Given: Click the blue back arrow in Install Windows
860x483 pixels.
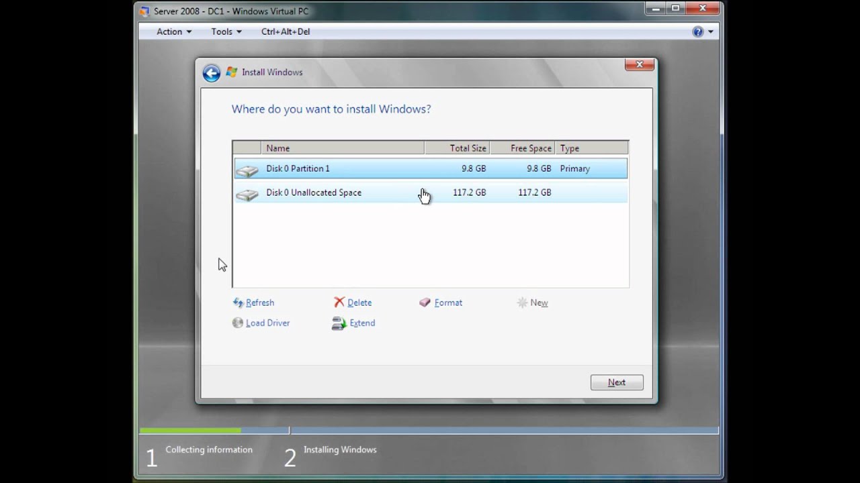Looking at the screenshot, I should [212, 73].
